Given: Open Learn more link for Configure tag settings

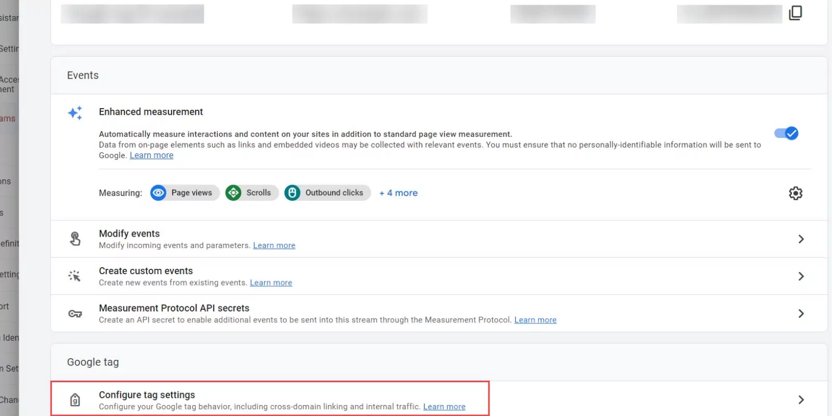Looking at the screenshot, I should [444, 407].
